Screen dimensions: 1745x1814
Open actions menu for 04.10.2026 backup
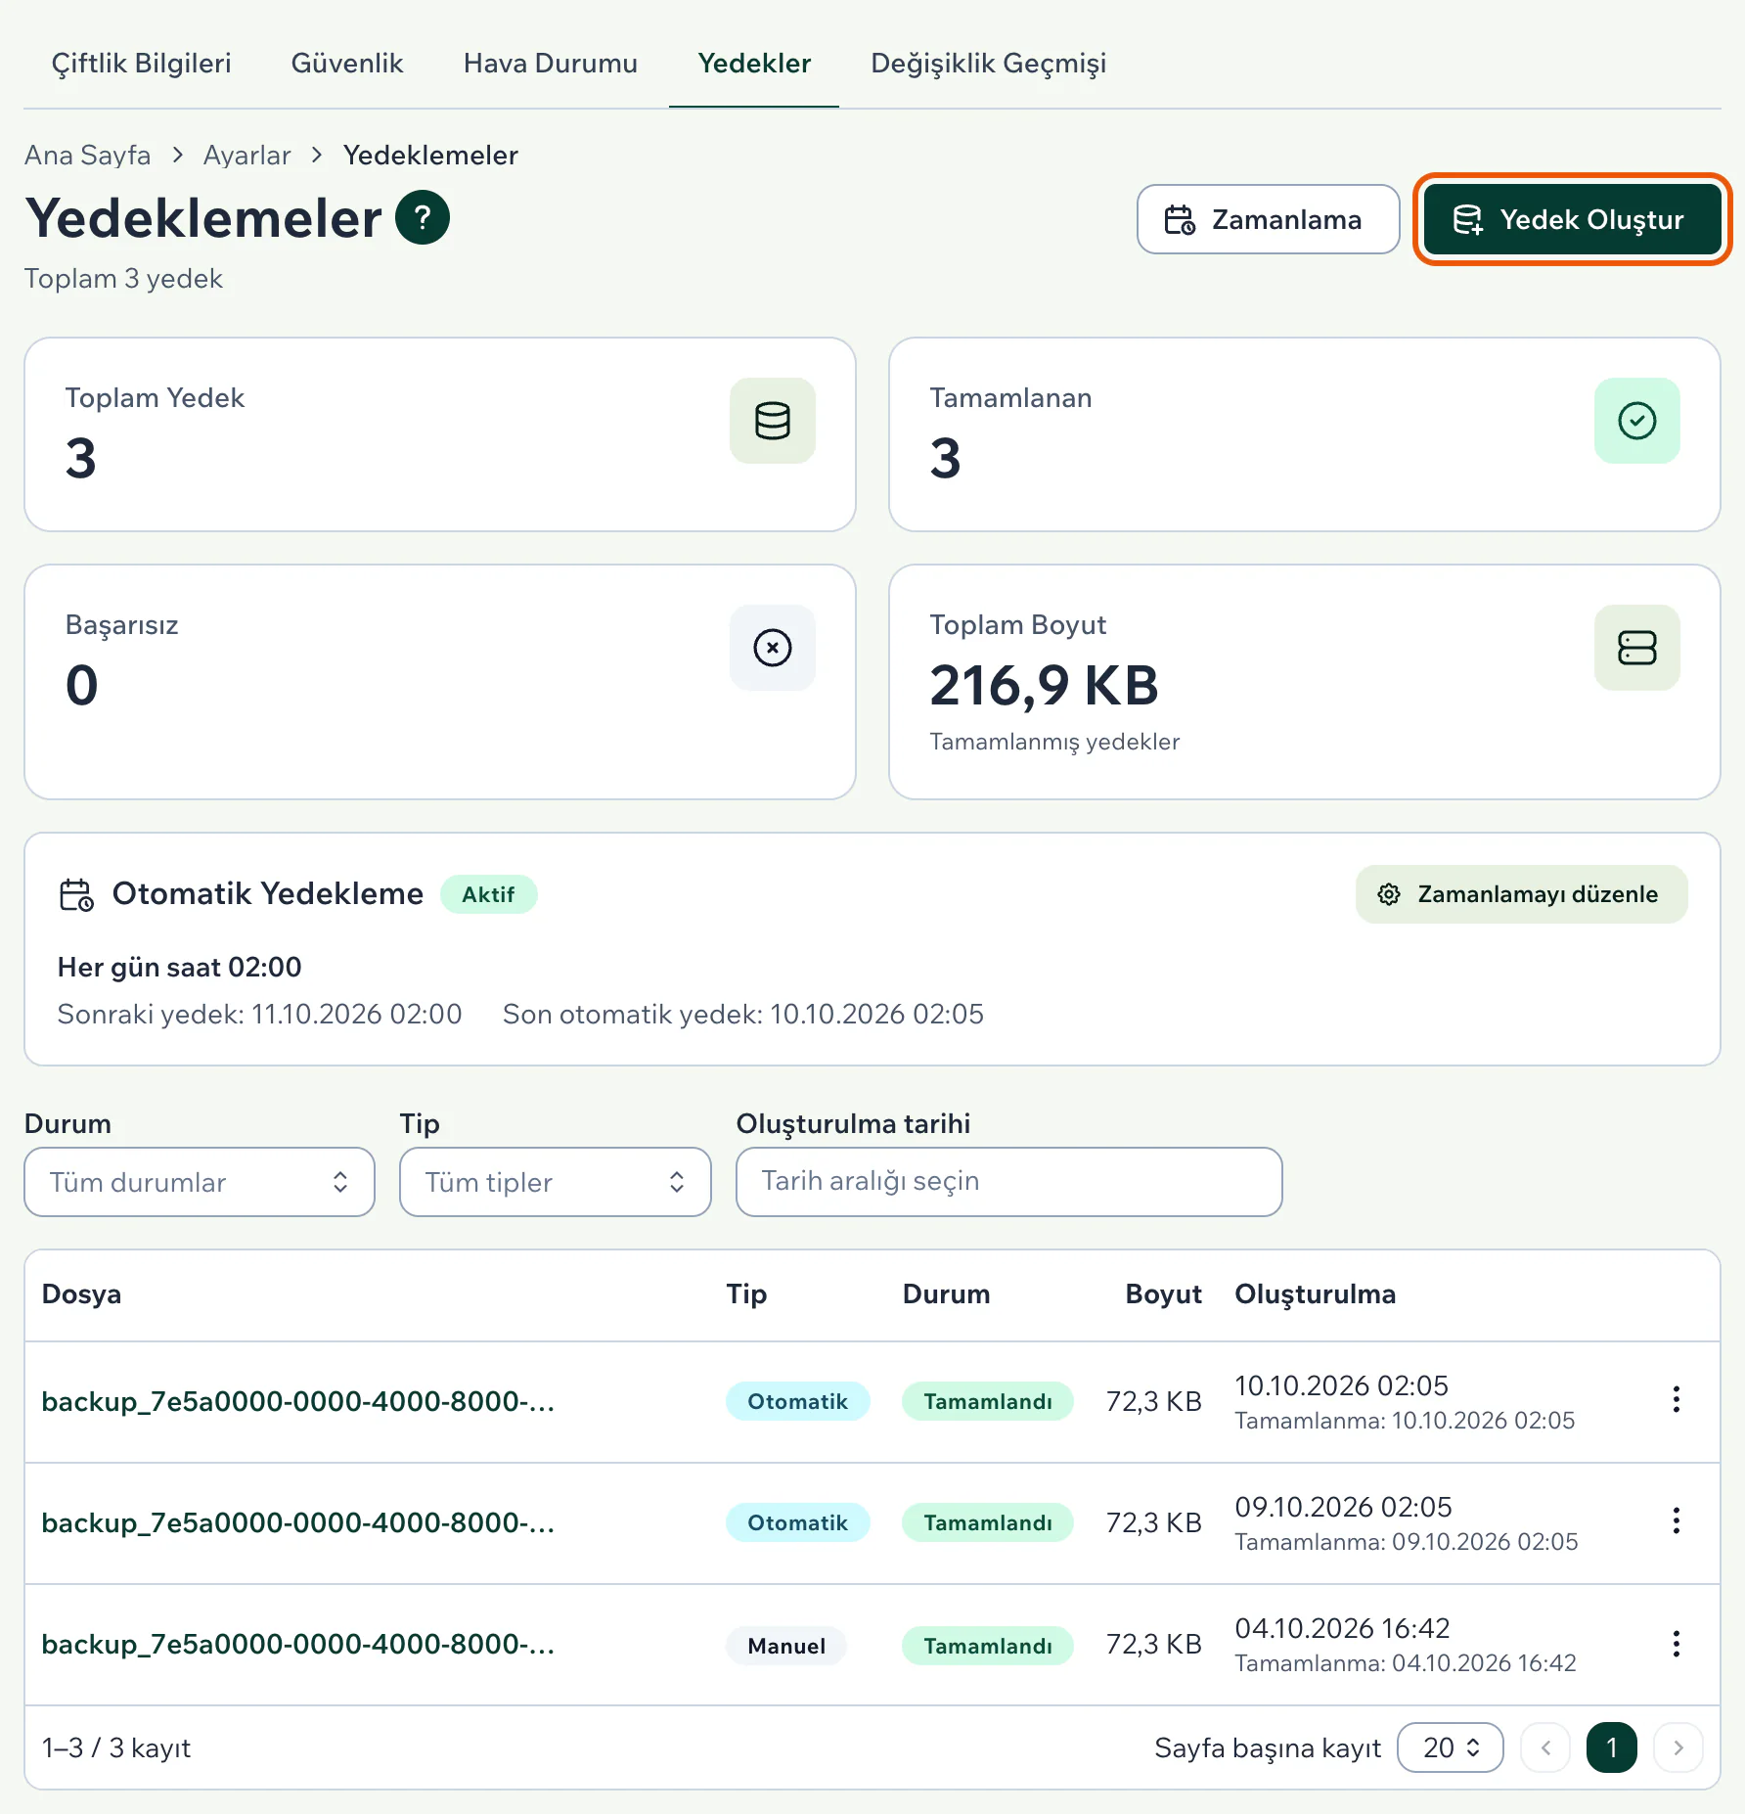click(1677, 1644)
